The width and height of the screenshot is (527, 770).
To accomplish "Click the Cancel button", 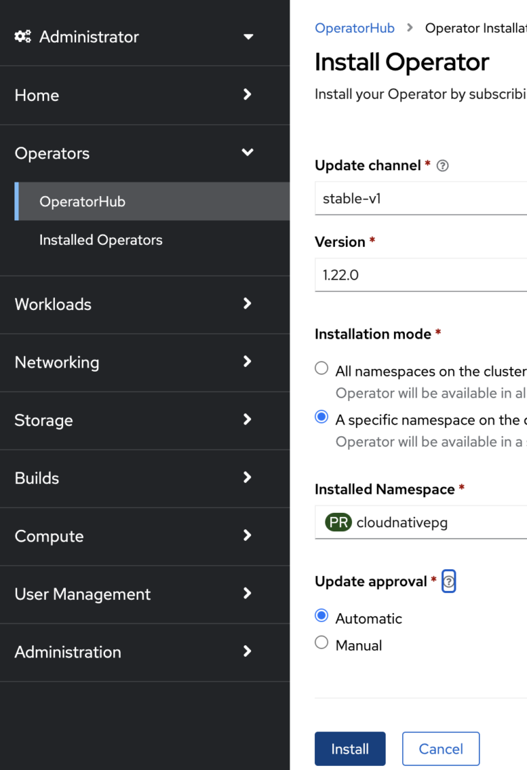I will pos(441,749).
